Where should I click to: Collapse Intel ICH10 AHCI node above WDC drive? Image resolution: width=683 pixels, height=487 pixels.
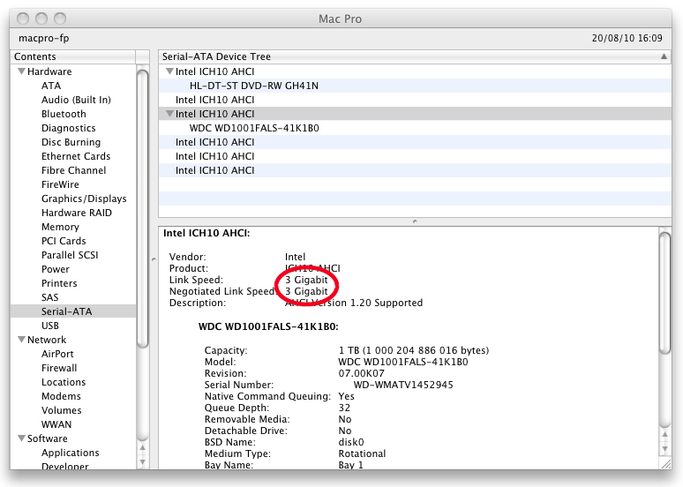(x=169, y=114)
